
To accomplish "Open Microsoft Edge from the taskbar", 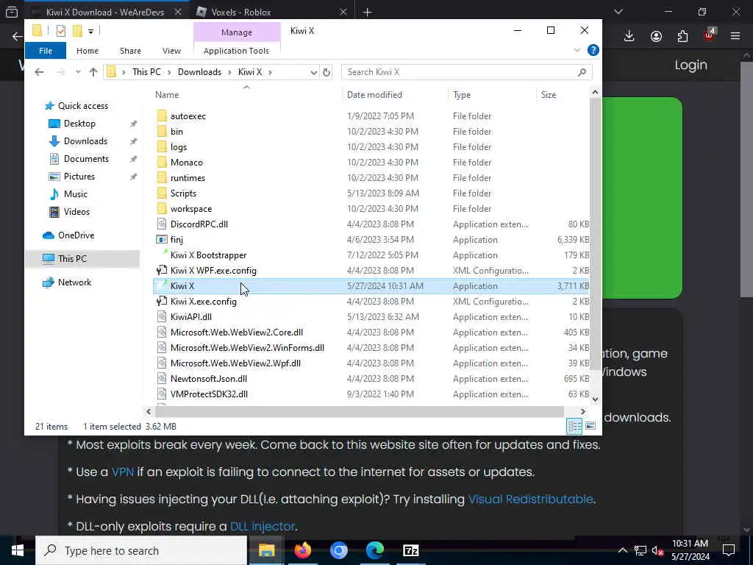I will point(374,550).
